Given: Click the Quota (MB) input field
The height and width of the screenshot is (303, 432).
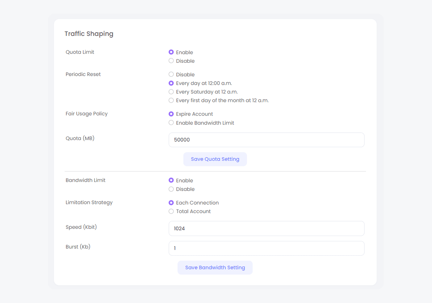Looking at the screenshot, I should (266, 140).
